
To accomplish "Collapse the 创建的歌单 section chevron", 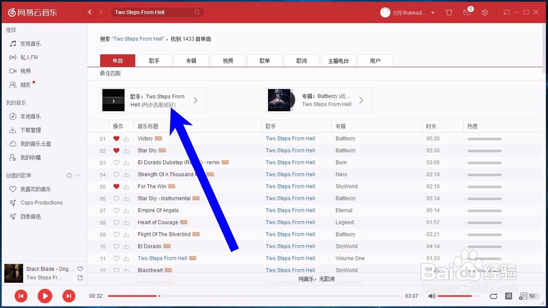I will pyautogui.click(x=78, y=176).
